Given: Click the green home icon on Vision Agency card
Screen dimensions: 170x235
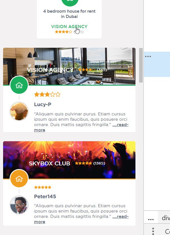Looking at the screenshot, I should tap(19, 85).
